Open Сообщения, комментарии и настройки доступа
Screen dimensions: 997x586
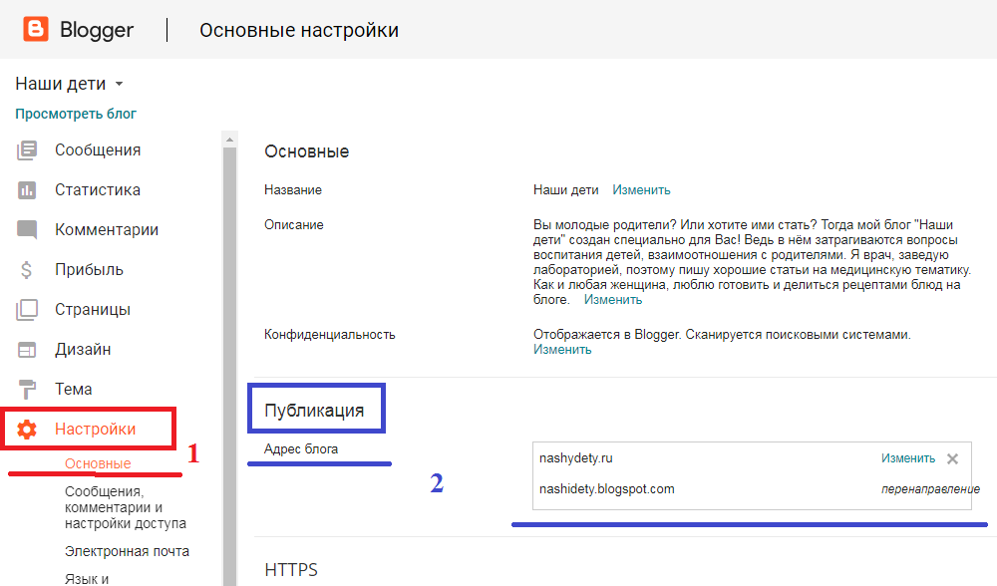(125, 507)
